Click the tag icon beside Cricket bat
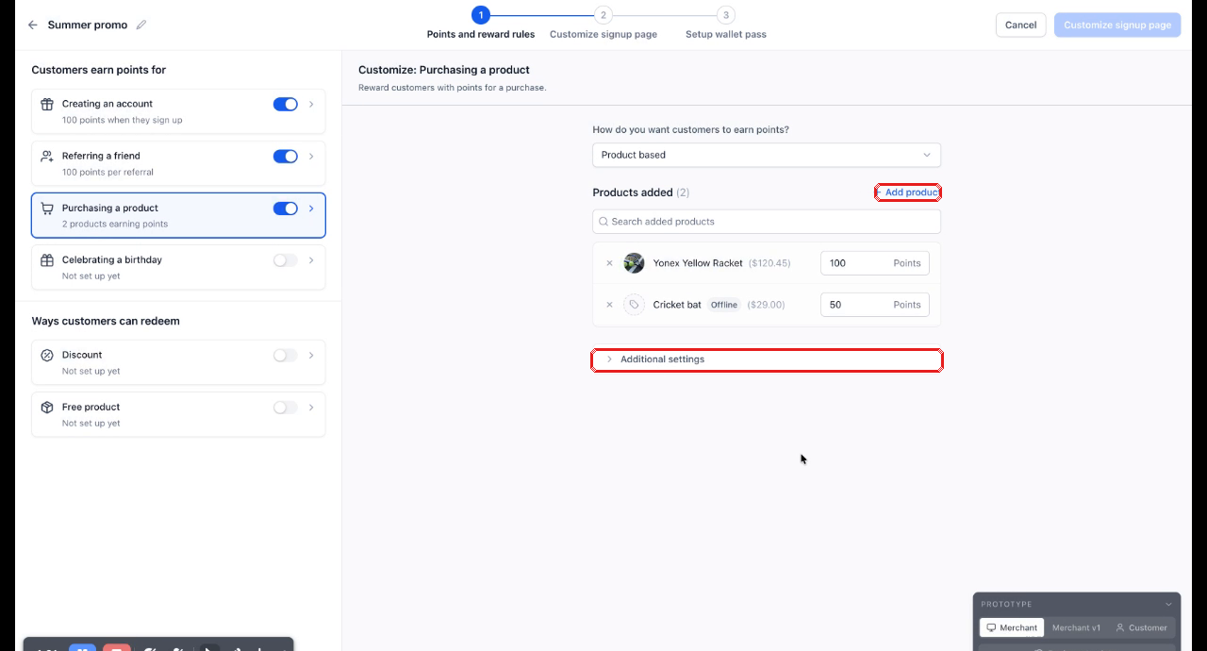The image size is (1207, 651). pyautogui.click(x=634, y=305)
